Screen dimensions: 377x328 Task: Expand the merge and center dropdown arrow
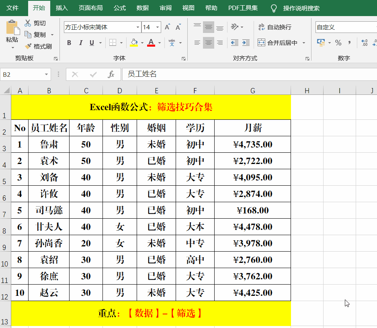tap(304, 43)
